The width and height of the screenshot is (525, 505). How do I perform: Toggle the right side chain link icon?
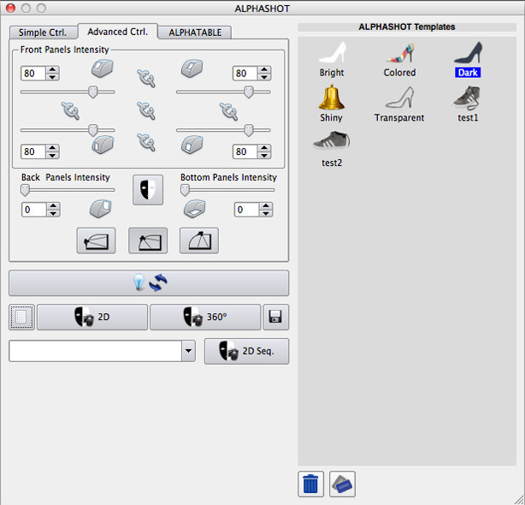[x=228, y=111]
